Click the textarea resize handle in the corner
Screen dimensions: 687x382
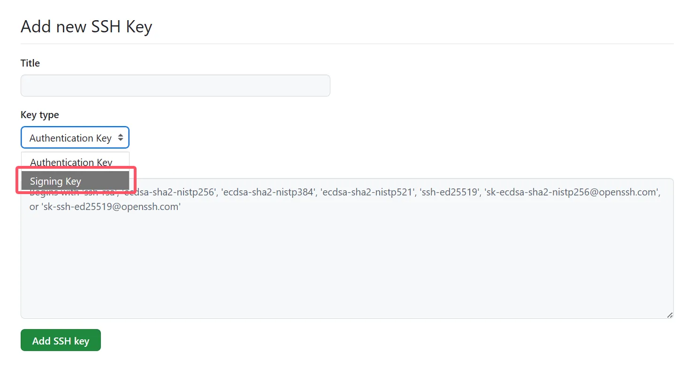pyautogui.click(x=670, y=315)
